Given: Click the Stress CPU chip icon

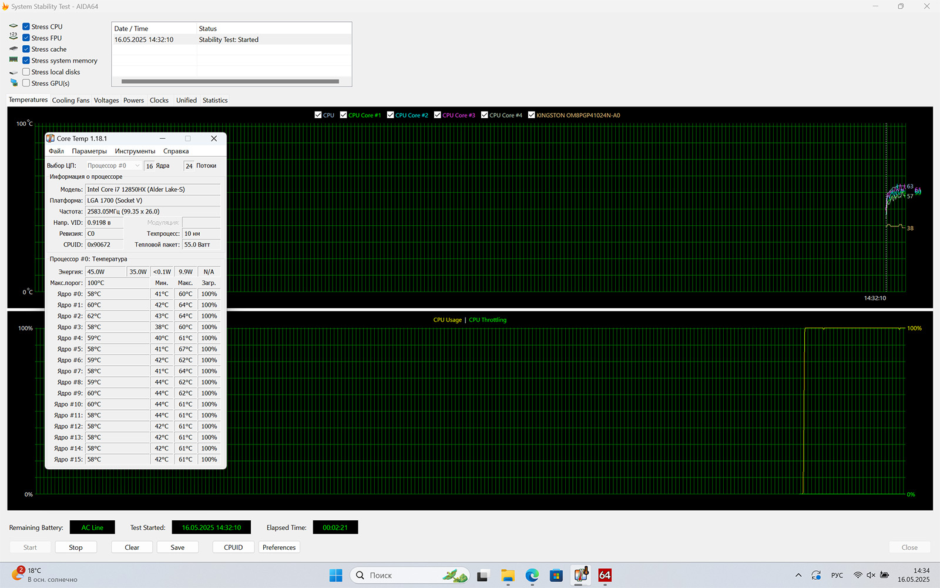Looking at the screenshot, I should pos(14,26).
